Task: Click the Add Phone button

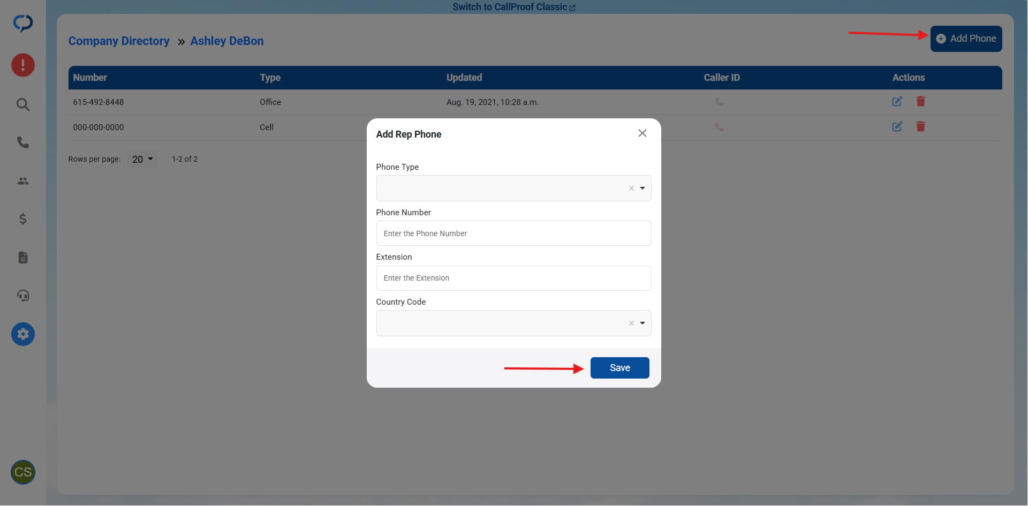Action: [966, 39]
